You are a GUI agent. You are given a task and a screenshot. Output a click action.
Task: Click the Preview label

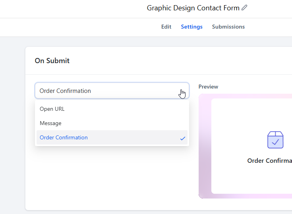(208, 87)
